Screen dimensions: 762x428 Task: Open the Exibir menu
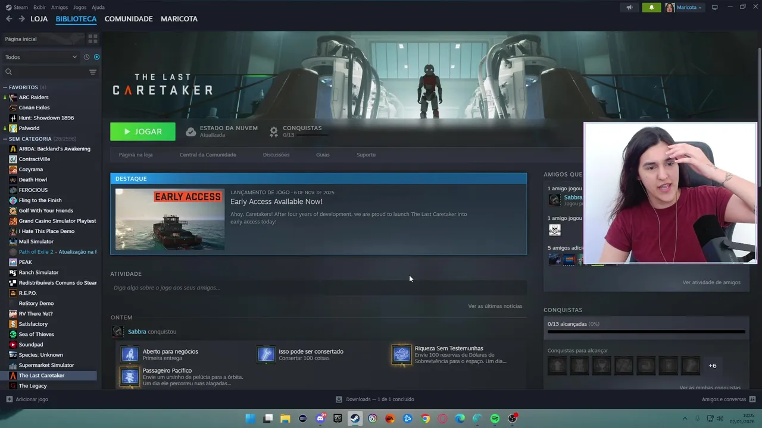tap(39, 7)
